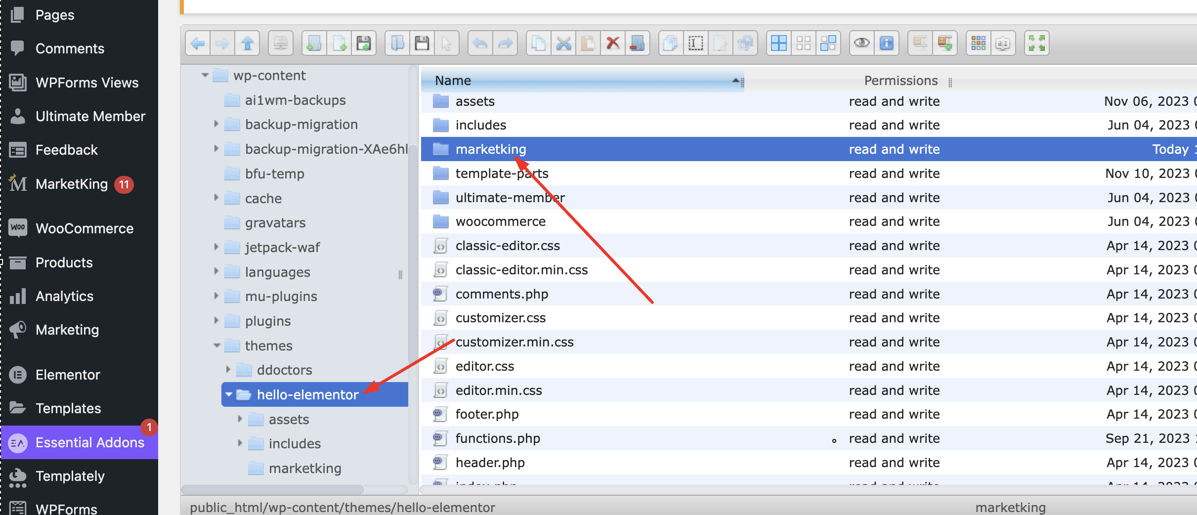Open WooCommerce in WordPress sidebar

coord(79,228)
